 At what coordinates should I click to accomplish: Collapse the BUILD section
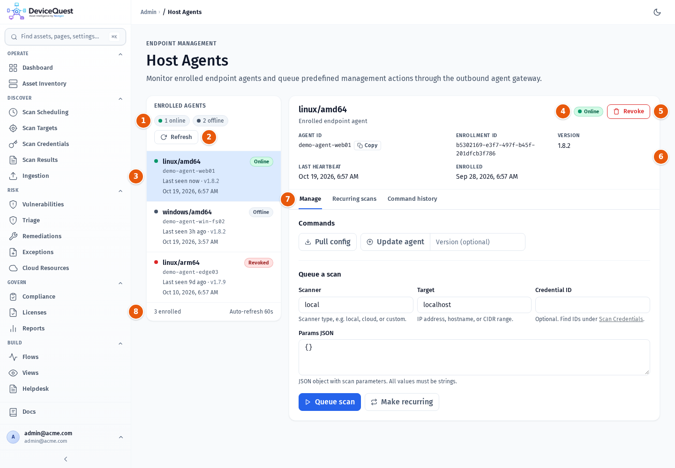pos(120,344)
